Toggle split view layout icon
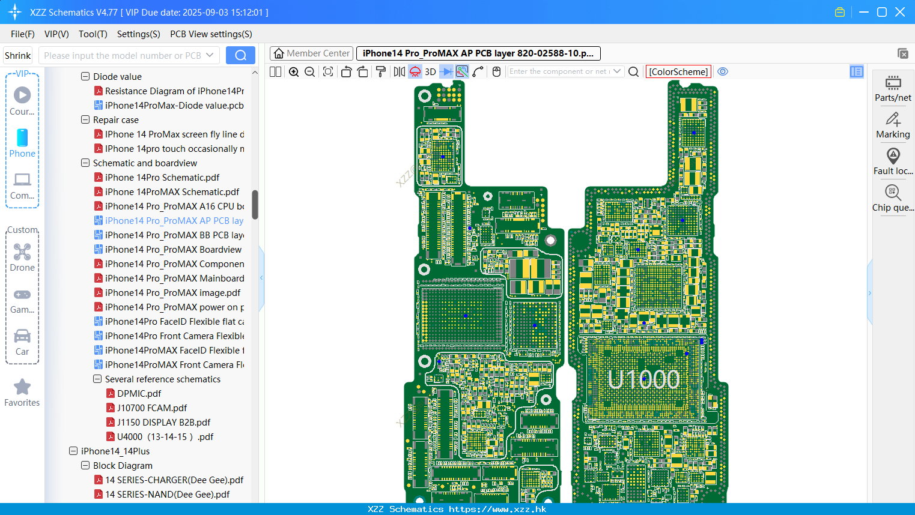The width and height of the screenshot is (915, 515). click(x=275, y=71)
